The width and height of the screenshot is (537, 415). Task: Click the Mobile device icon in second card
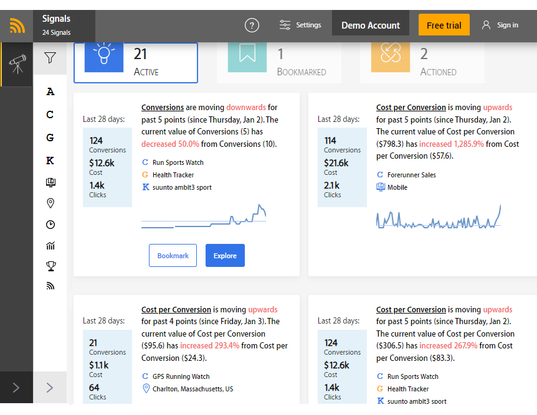[381, 187]
